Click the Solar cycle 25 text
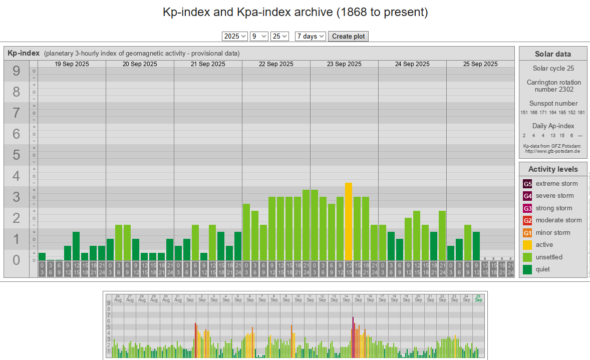The image size is (590, 360). 553,68
